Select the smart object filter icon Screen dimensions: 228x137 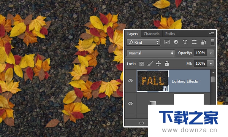203,42
